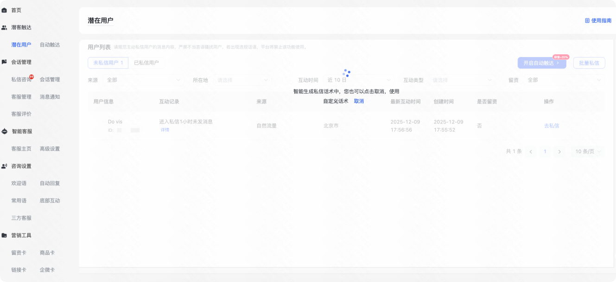Open 自动触达 sidebar item
616x282 pixels.
coord(50,45)
